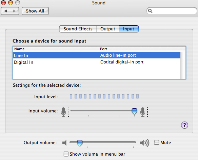Image resolution: width=198 pixels, height=160 pixels.
Task: Click the low microphone icon for input volume
Action: pos(63,112)
